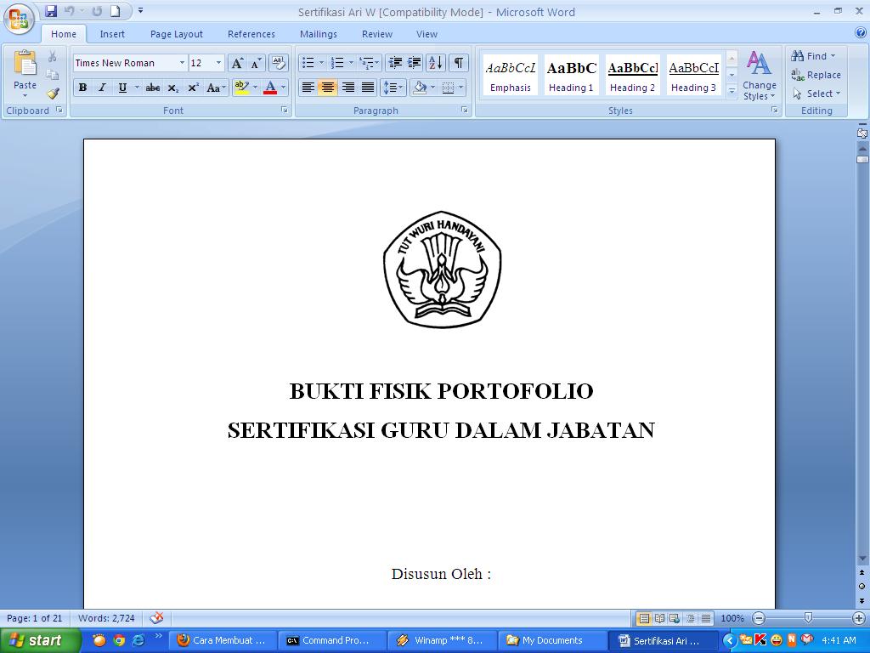
Task: Toggle Superscript formatting
Action: coord(193,88)
